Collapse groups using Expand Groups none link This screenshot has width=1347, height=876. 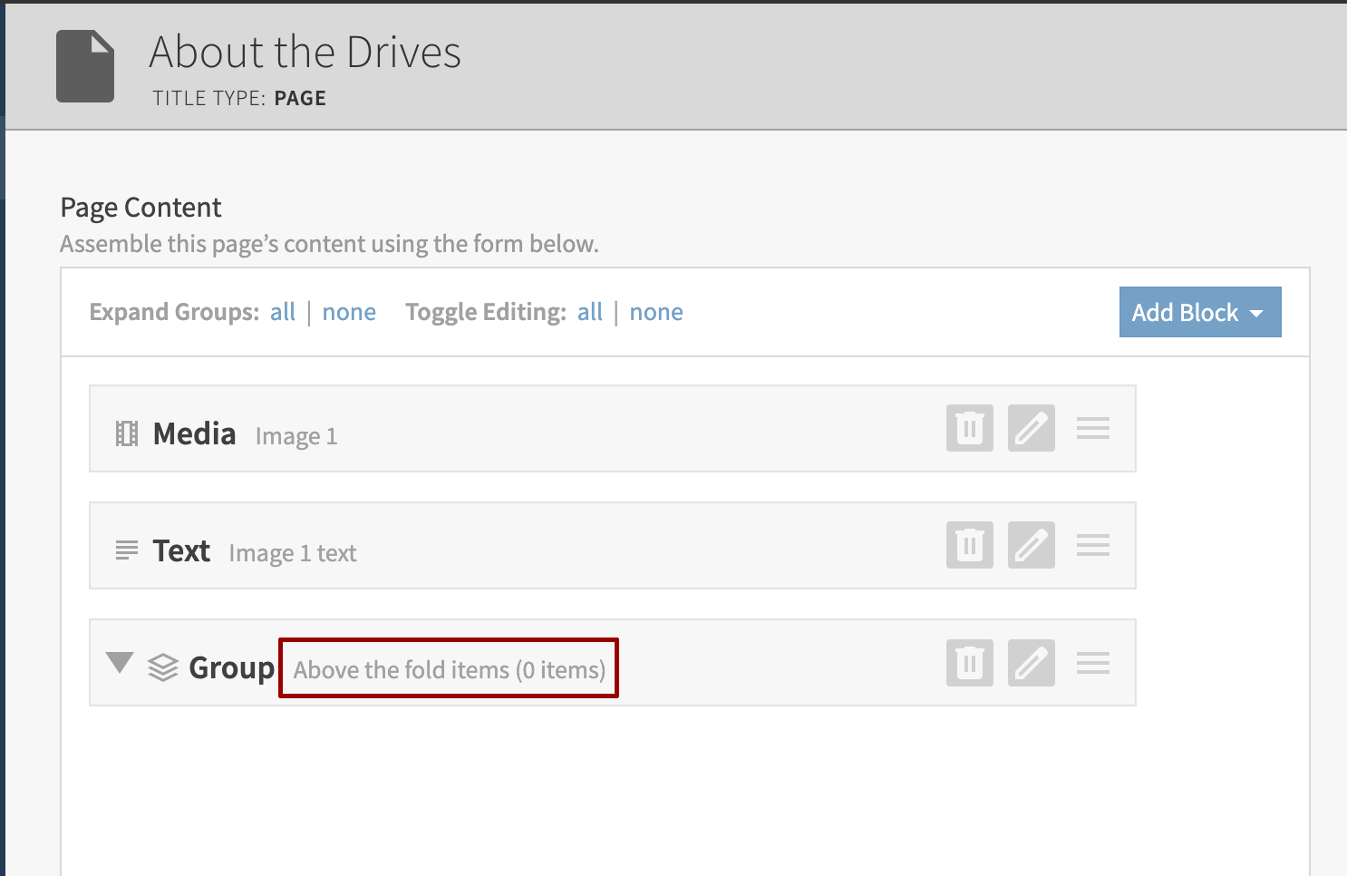[x=349, y=312]
